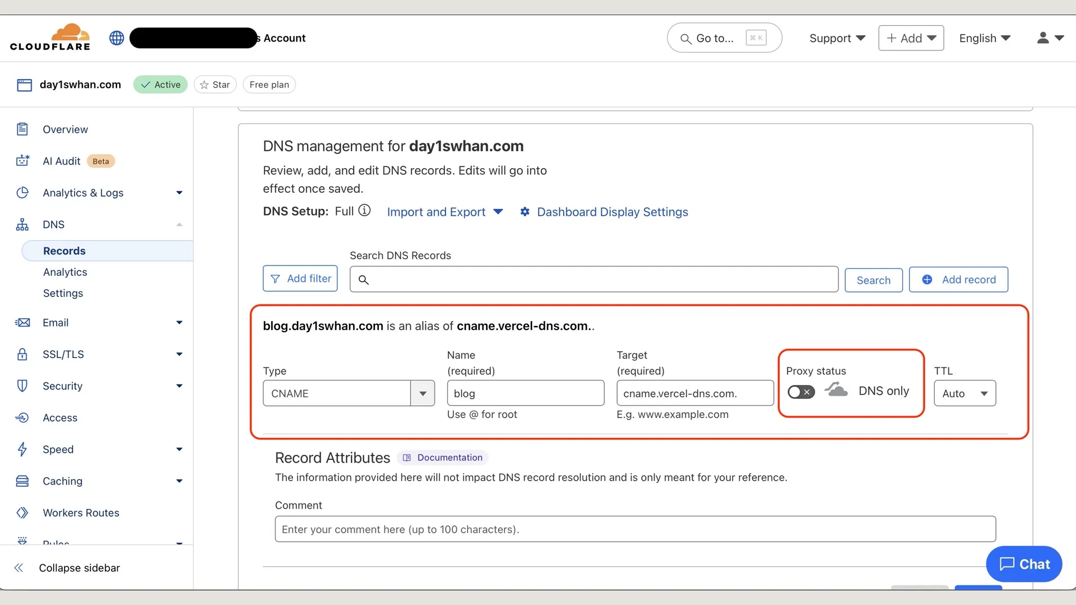Image resolution: width=1076 pixels, height=605 pixels.
Task: Click the Caching storage icon
Action: click(x=22, y=481)
